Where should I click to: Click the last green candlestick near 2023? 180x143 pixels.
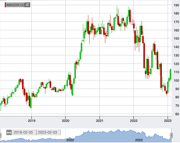tap(171, 74)
